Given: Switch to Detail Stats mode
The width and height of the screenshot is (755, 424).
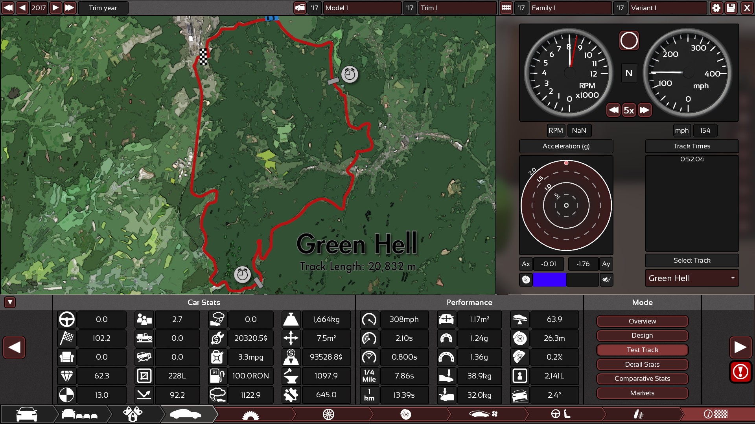Looking at the screenshot, I should (642, 364).
